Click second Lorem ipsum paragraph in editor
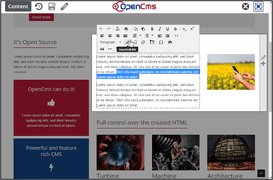The height and width of the screenshot is (180, 273). (148, 95)
